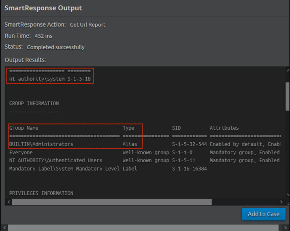The height and width of the screenshot is (231, 290).
Task: Click the Get Url Report action text
Action: click(88, 25)
